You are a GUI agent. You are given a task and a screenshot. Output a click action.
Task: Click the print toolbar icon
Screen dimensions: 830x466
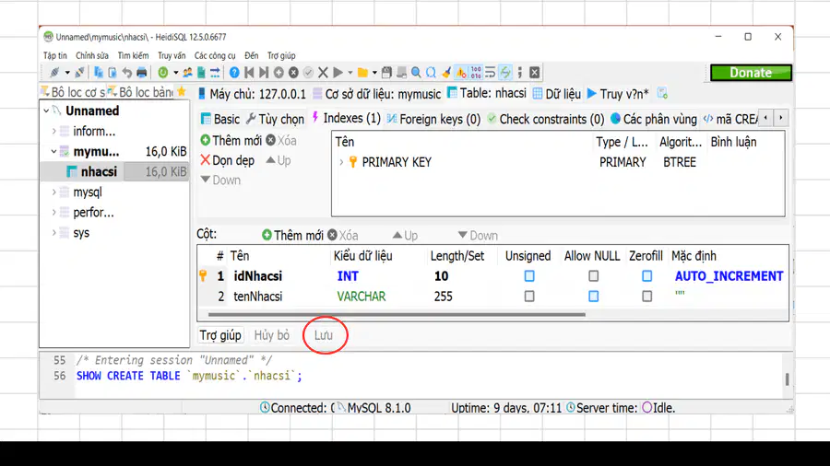[141, 73]
